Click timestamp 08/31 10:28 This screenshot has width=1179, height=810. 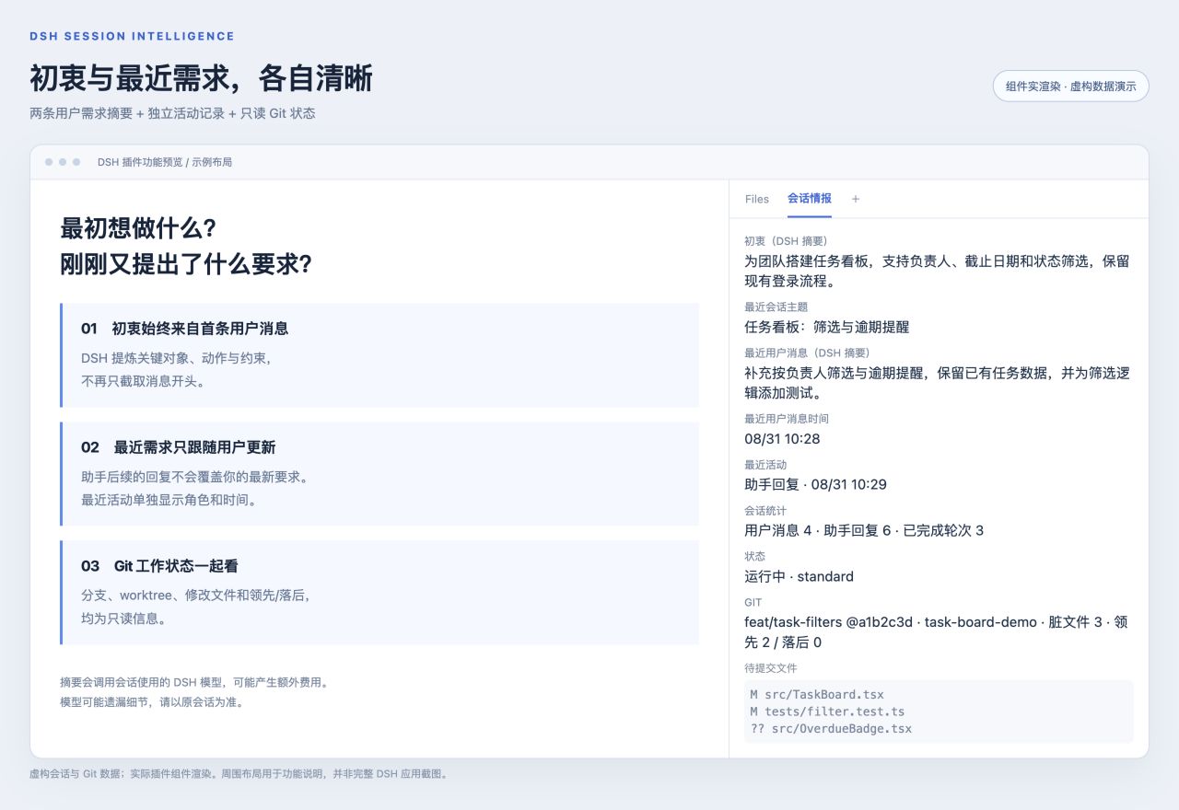pos(782,439)
